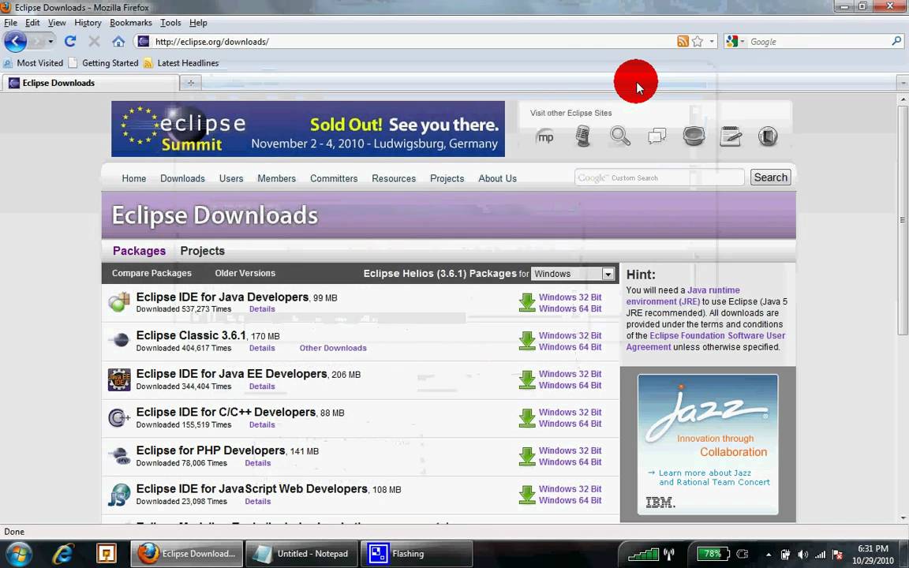
Task: Open the back/forward history dropdown arrow
Action: (x=50, y=42)
